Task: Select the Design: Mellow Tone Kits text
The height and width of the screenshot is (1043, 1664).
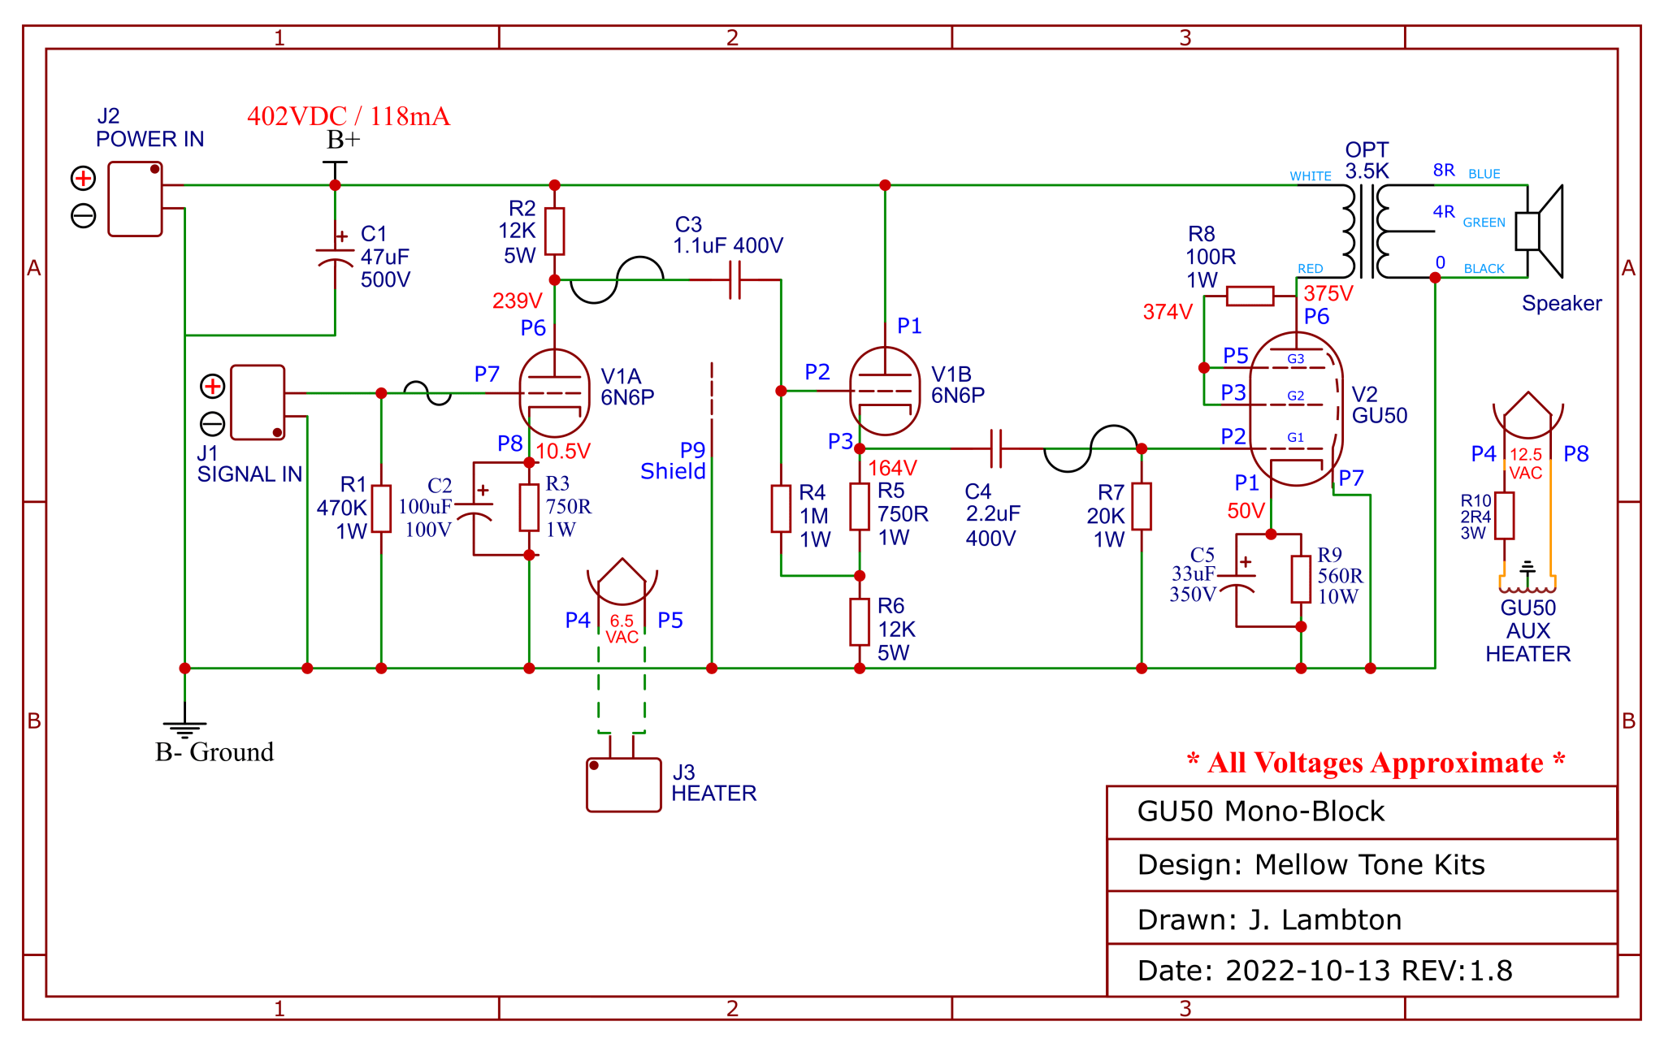Action: pyautogui.click(x=1311, y=865)
